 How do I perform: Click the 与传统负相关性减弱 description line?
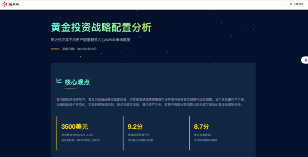tap(205, 140)
